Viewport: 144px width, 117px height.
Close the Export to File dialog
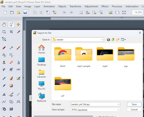tap(140, 33)
